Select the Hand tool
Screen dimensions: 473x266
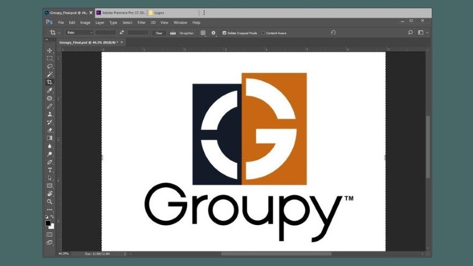50,194
